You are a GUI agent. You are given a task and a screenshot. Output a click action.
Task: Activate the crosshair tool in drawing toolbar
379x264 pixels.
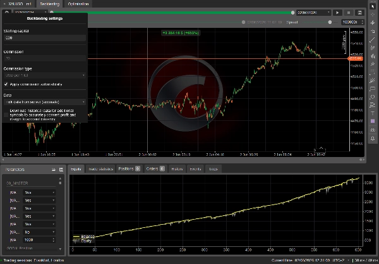pos(373,15)
